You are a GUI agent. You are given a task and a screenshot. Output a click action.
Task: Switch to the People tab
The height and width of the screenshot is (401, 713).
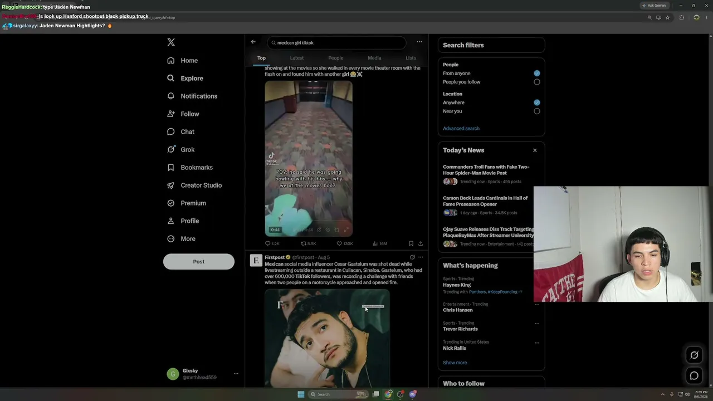tap(336, 58)
